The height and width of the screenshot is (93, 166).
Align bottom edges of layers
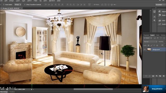52,5
